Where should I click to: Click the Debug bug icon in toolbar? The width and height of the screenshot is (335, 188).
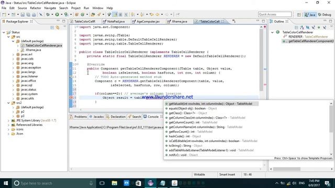(x=48, y=15)
